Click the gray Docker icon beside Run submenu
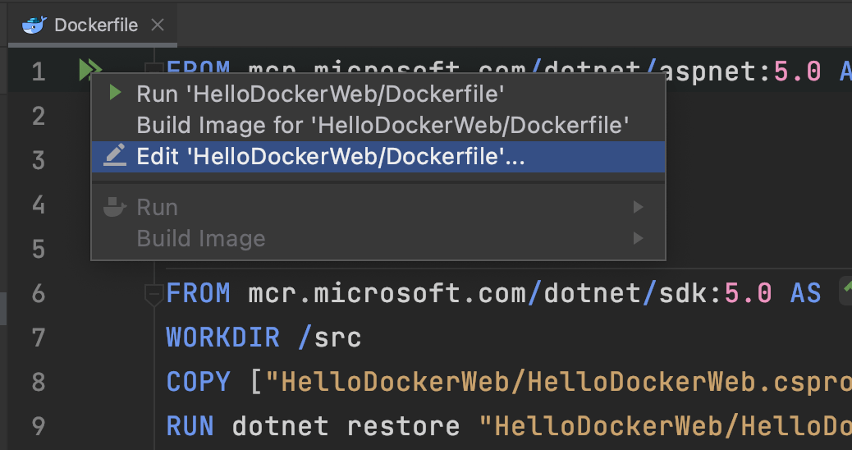This screenshot has height=450, width=852. tap(115, 207)
